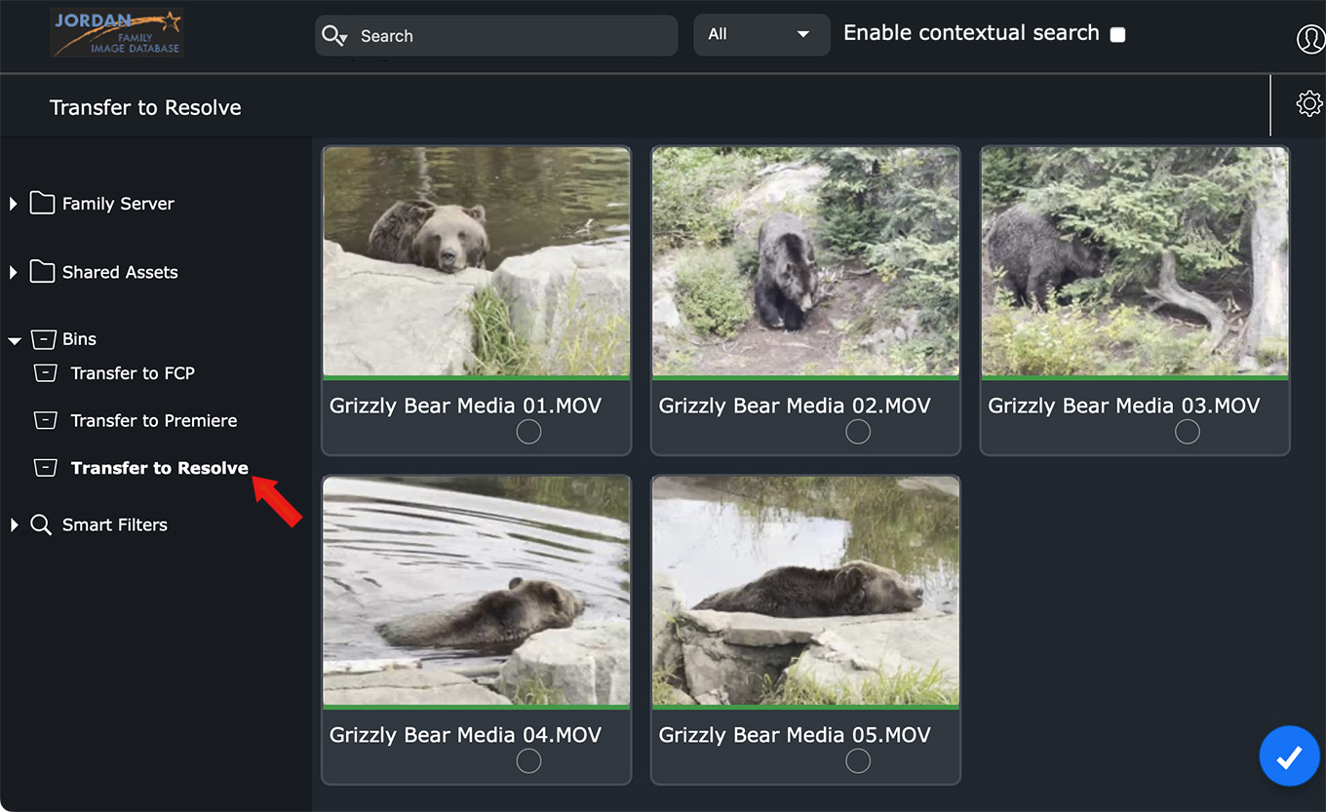Enable the contextual search checkbox
The height and width of the screenshot is (812, 1326).
1117,35
